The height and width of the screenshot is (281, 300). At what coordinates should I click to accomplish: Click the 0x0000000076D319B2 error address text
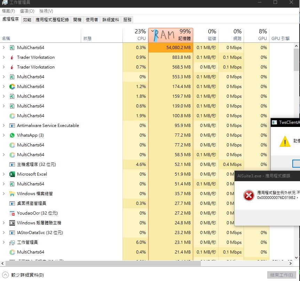pos(276,198)
